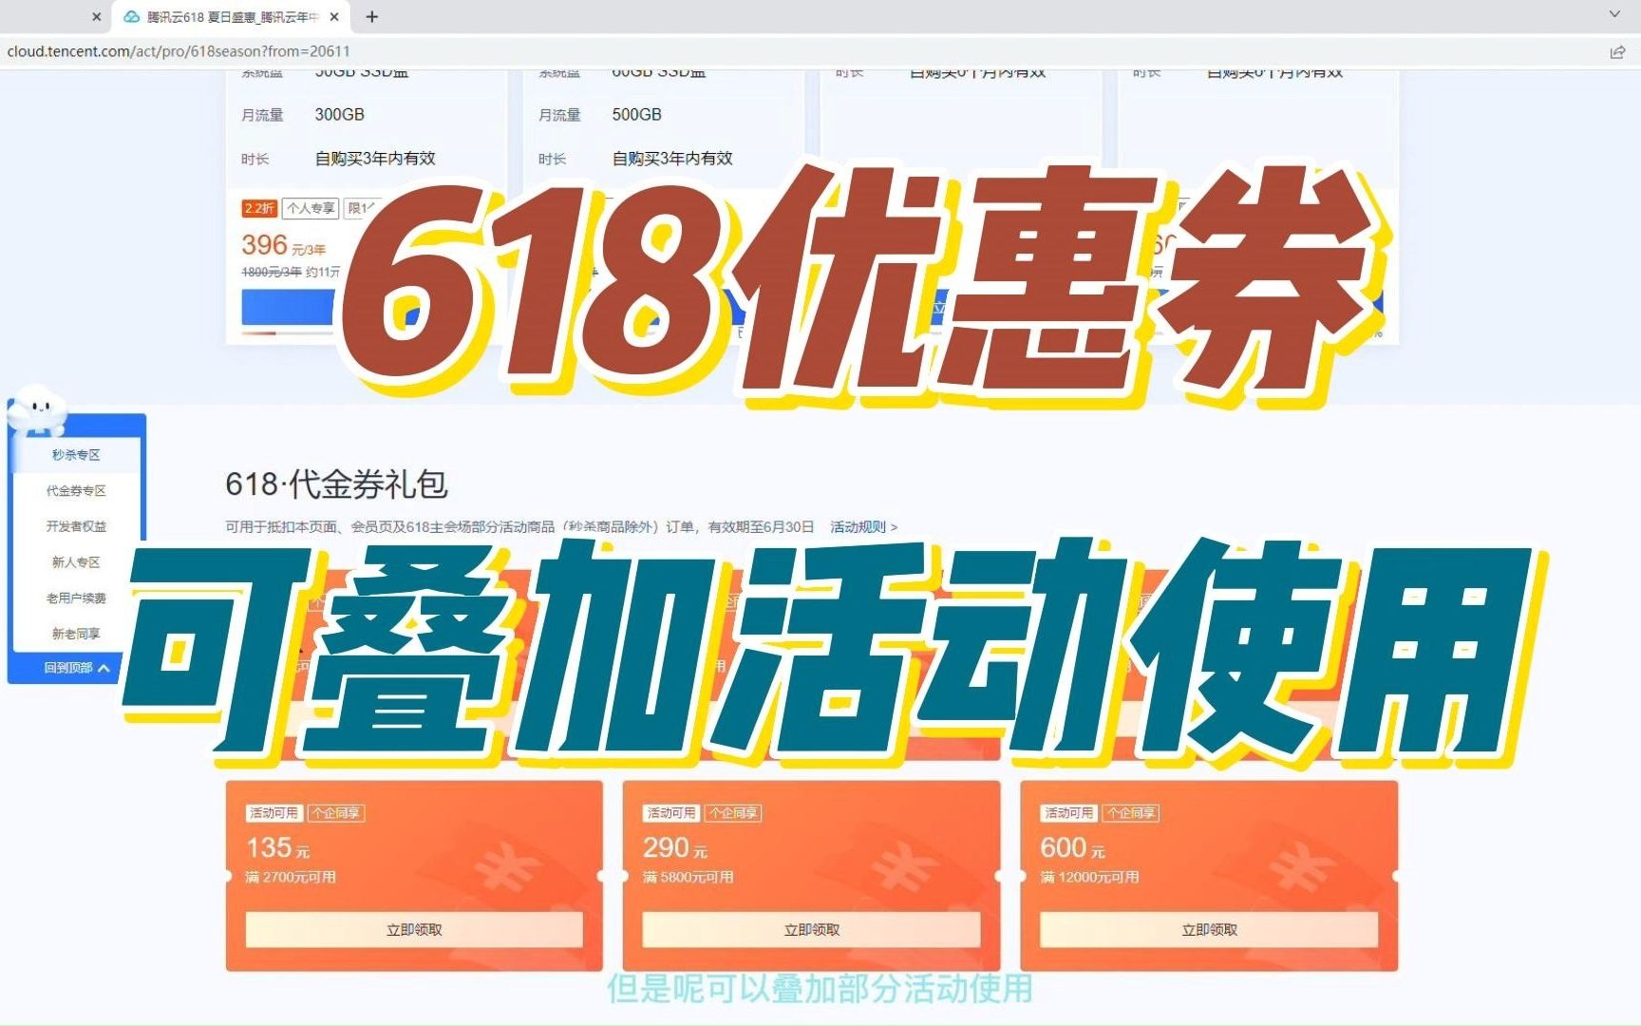Click 满 12000元可用 condition text
The image size is (1641, 1026).
(x=1089, y=877)
